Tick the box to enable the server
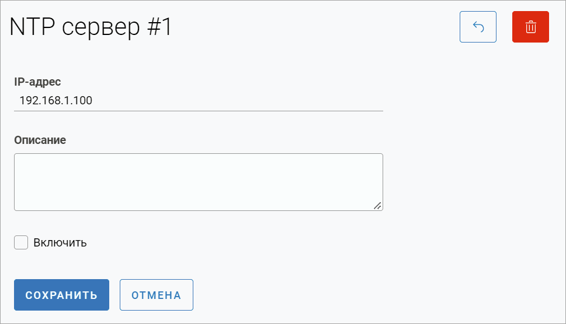The height and width of the screenshot is (324, 566). pos(21,242)
